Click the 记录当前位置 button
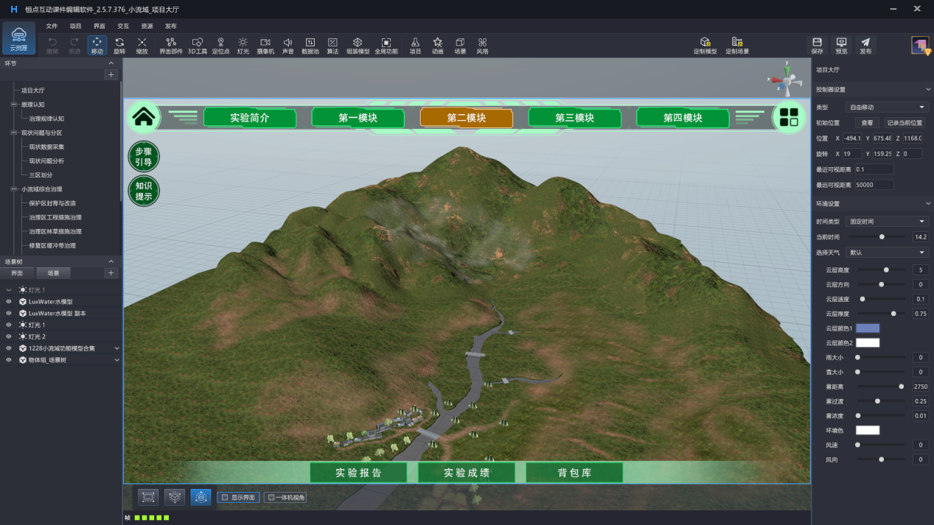The image size is (934, 525). click(x=904, y=123)
